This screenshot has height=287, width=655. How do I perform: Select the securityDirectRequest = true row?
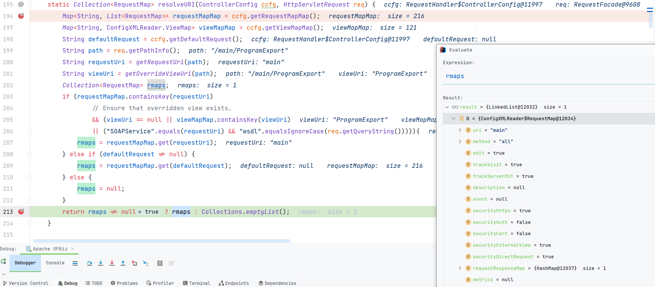point(549,257)
